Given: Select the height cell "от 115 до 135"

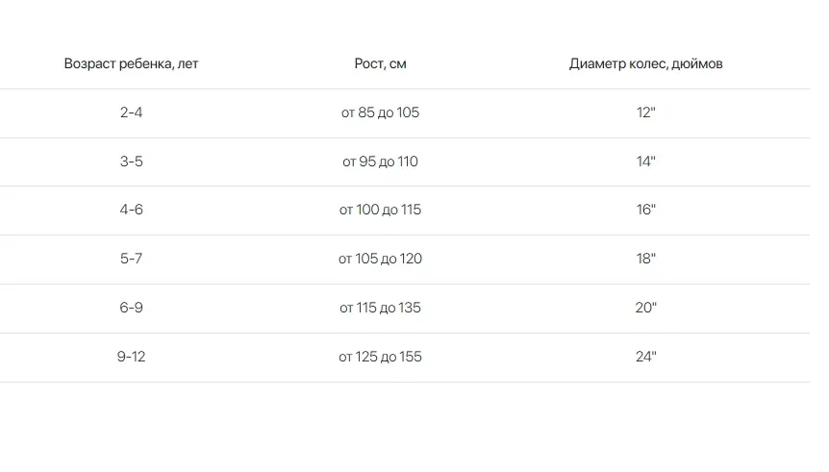Looking at the screenshot, I should 380,308.
